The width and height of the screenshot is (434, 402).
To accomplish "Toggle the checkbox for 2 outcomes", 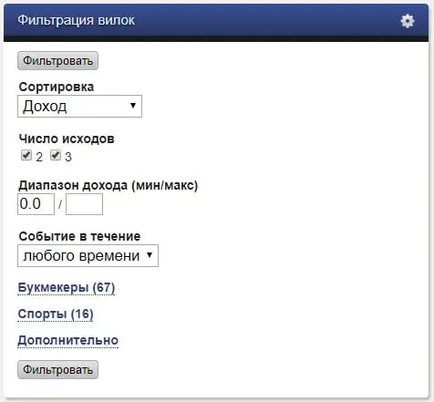I will [26, 155].
